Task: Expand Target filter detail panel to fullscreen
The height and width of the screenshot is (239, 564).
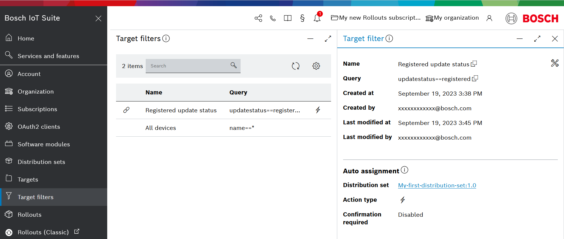Action: (537, 39)
